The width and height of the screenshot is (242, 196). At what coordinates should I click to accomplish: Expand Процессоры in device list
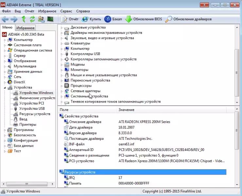click(x=61, y=86)
